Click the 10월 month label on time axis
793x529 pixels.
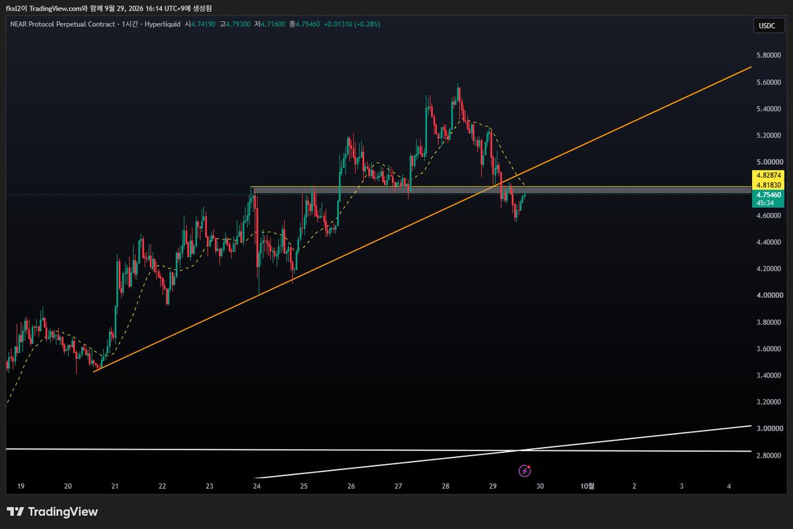[x=587, y=486]
